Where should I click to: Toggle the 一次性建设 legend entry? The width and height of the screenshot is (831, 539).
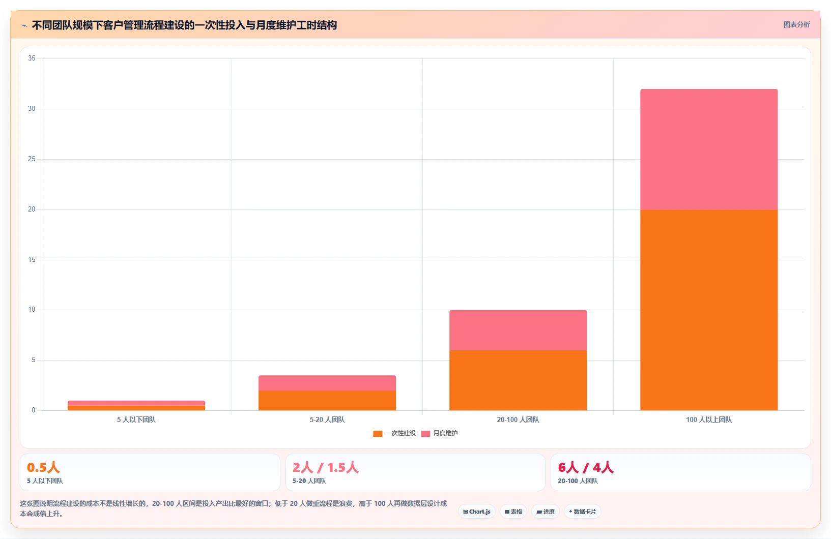tap(394, 433)
